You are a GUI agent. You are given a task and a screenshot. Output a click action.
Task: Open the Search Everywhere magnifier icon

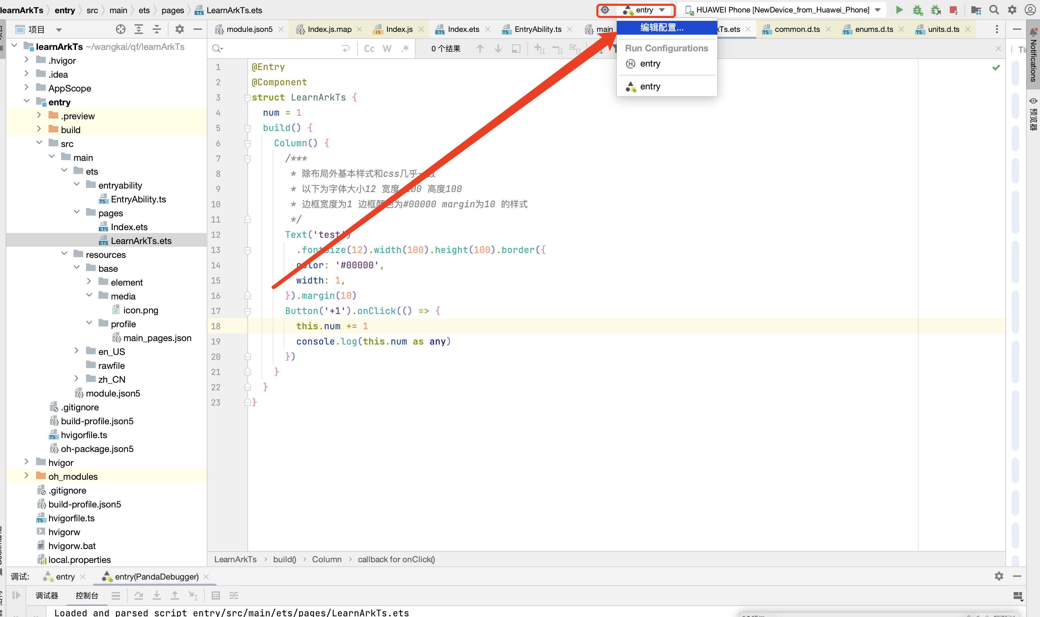click(994, 10)
